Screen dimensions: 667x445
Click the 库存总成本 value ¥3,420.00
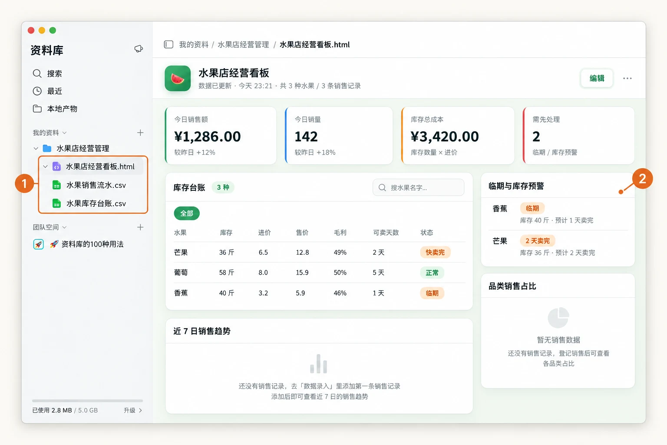coord(445,137)
